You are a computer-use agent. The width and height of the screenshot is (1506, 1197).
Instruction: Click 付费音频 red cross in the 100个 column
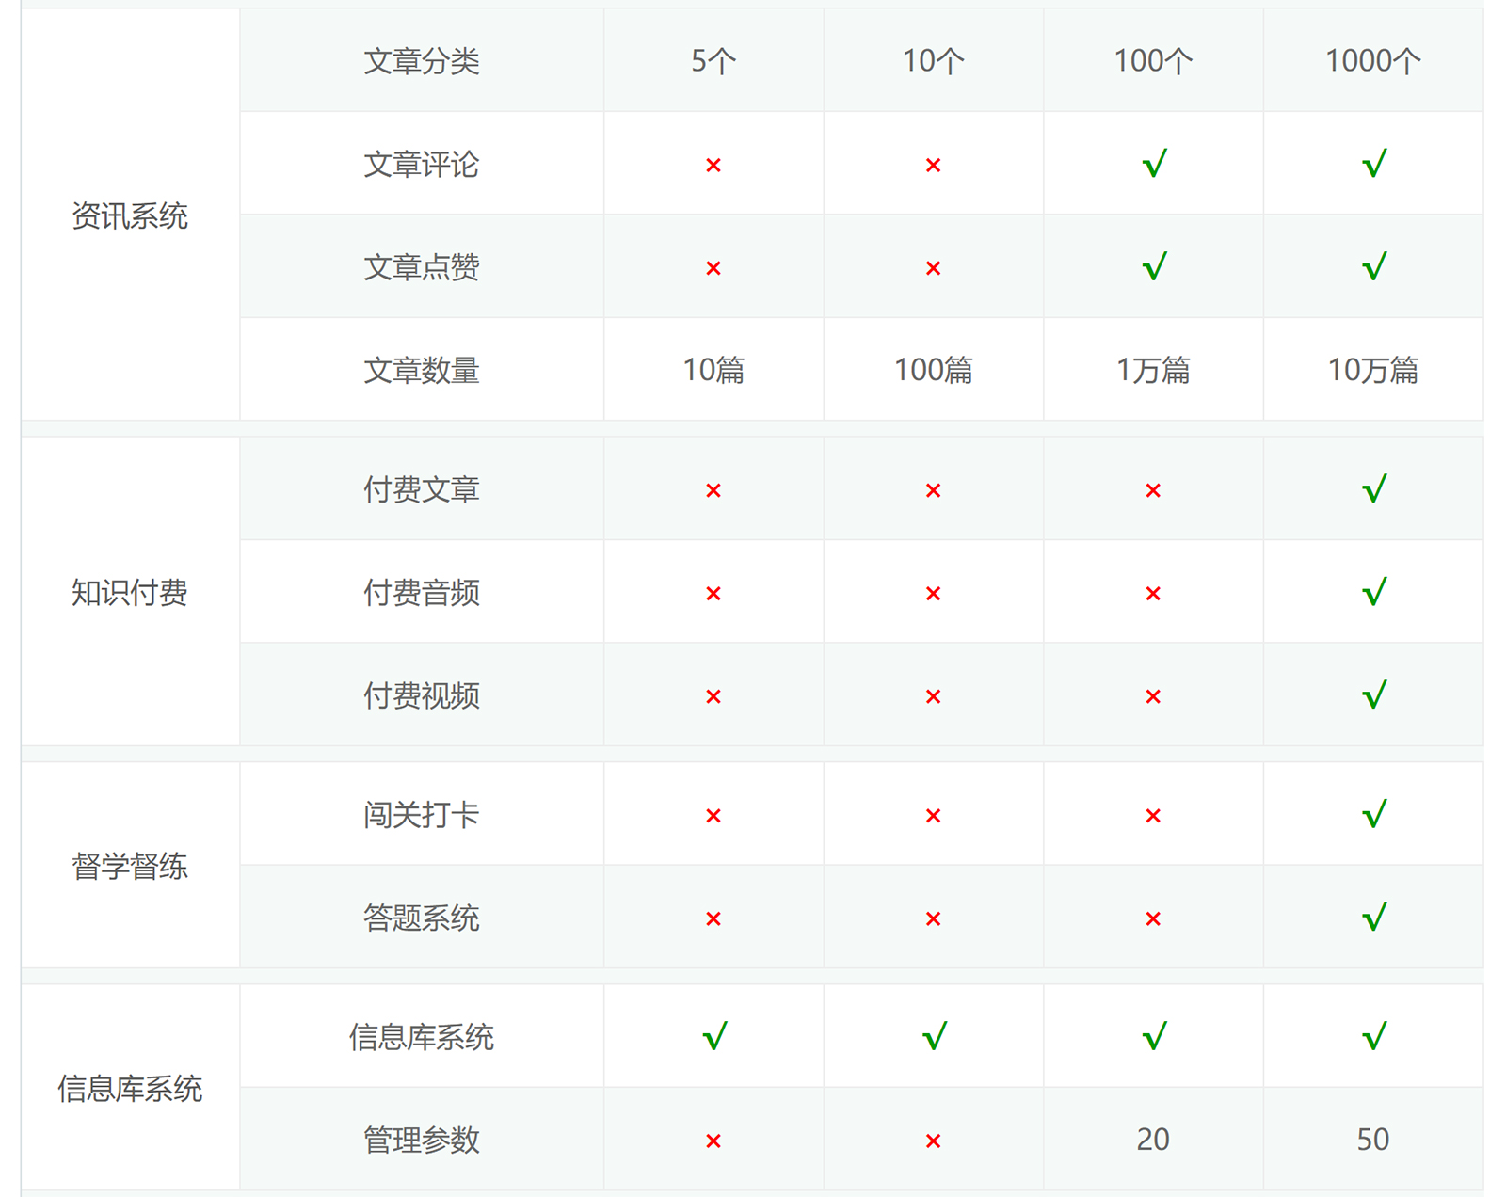point(1153,594)
